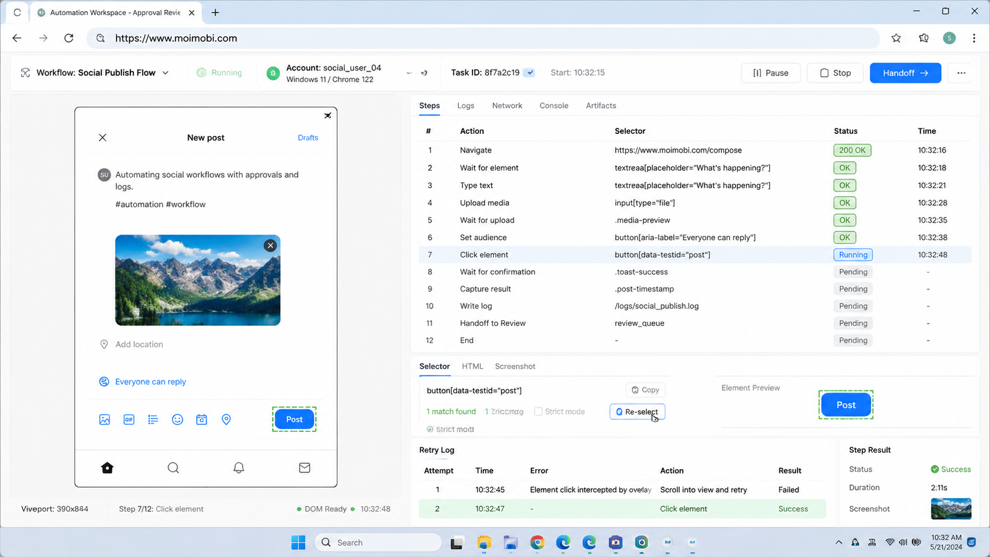
Task: Click the GIF icon in composer toolbar
Action: 129,420
